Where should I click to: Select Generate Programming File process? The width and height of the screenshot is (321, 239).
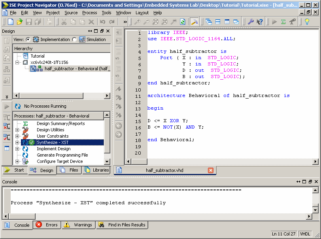[x=62, y=155]
